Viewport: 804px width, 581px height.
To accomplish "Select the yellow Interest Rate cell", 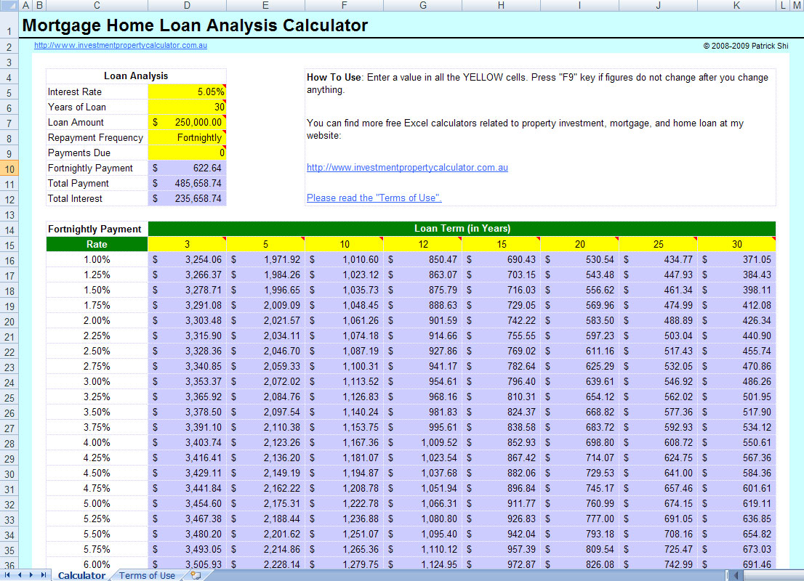I will [185, 92].
